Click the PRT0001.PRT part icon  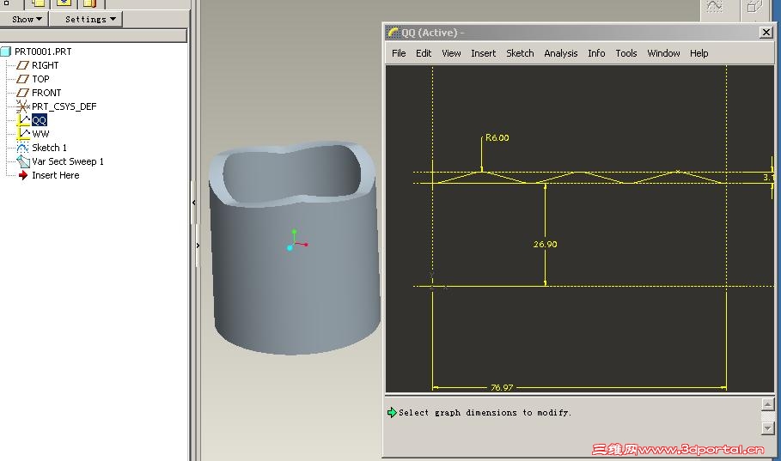(x=6, y=52)
